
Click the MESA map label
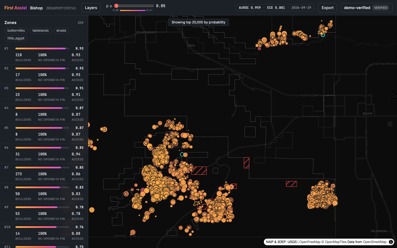[x=192, y=45]
